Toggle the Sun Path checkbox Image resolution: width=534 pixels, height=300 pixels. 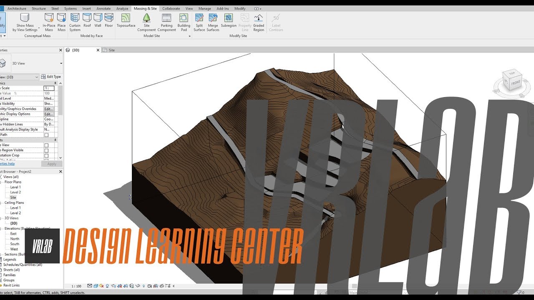[46, 135]
